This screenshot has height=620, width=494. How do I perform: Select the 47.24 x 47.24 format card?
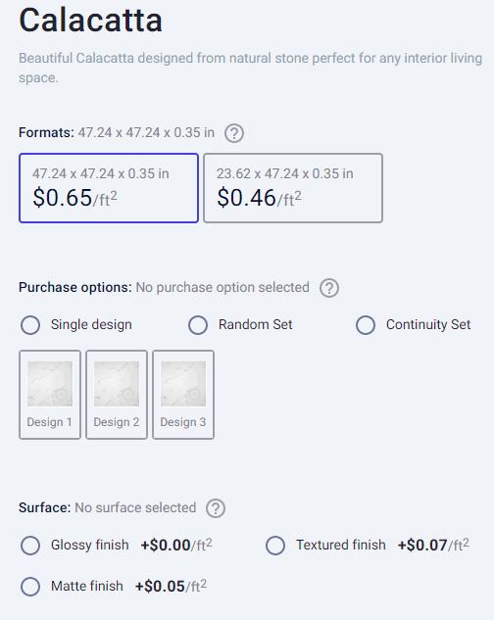click(109, 188)
